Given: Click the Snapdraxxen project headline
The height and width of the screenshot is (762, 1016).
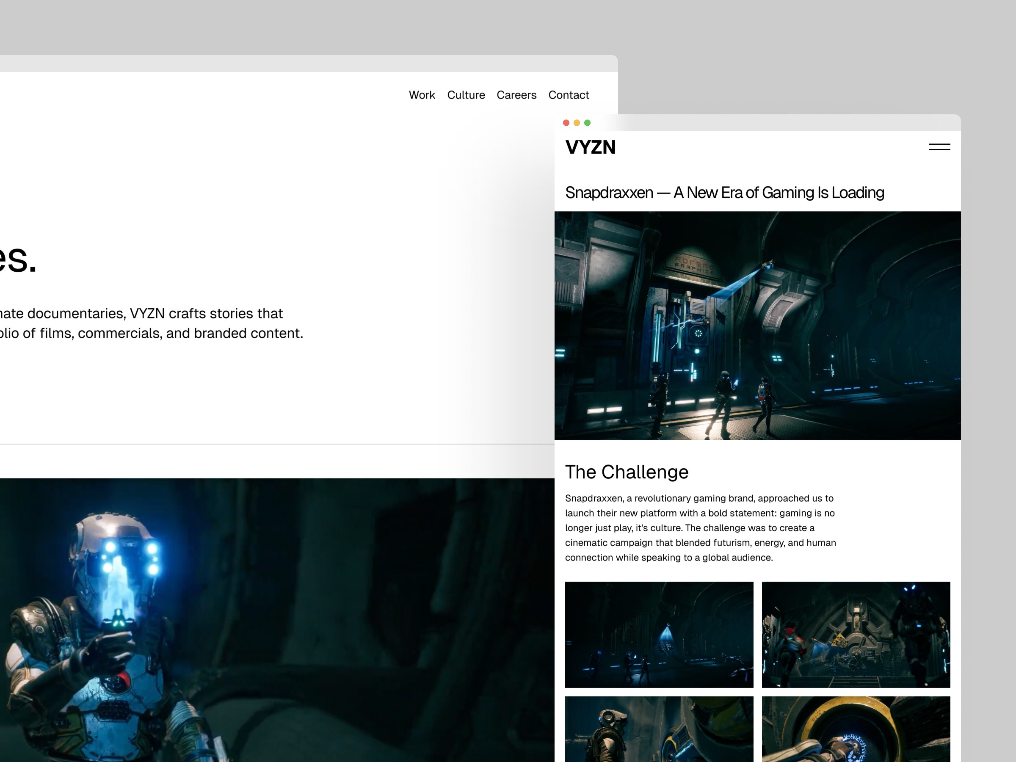Looking at the screenshot, I should [x=724, y=193].
